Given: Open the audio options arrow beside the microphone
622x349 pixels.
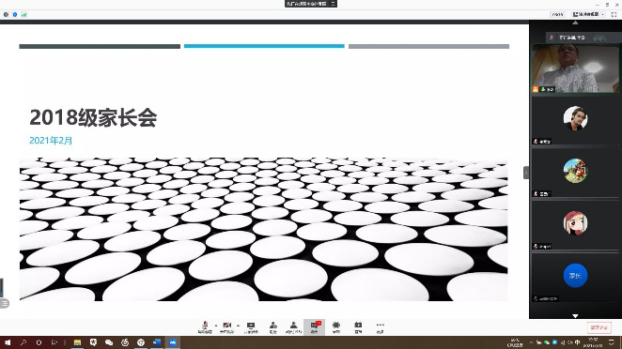Looking at the screenshot, I should point(216,326).
